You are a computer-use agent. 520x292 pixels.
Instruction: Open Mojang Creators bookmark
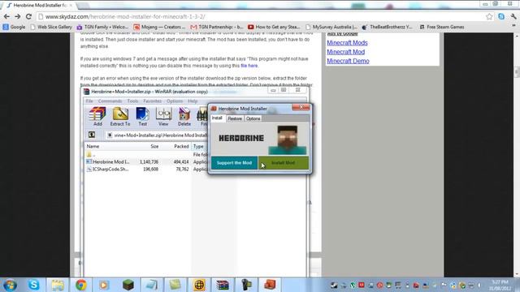[x=160, y=27]
